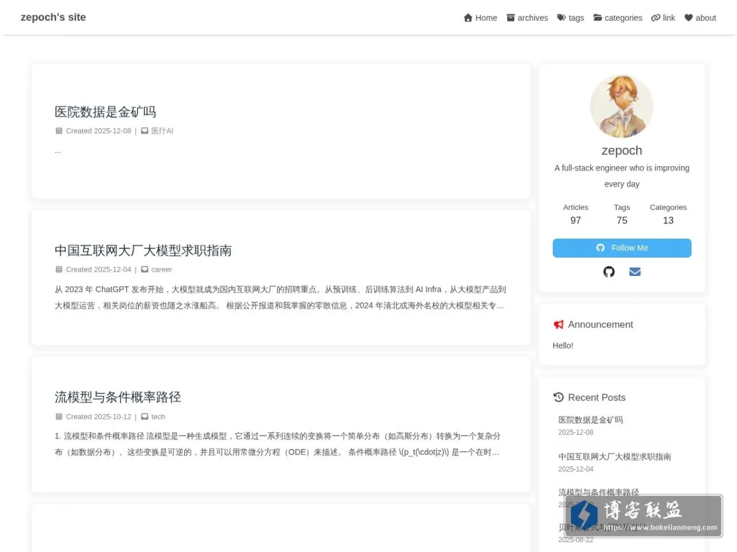Click the categories folder icon
Image resolution: width=737 pixels, height=552 pixels.
pyautogui.click(x=598, y=18)
